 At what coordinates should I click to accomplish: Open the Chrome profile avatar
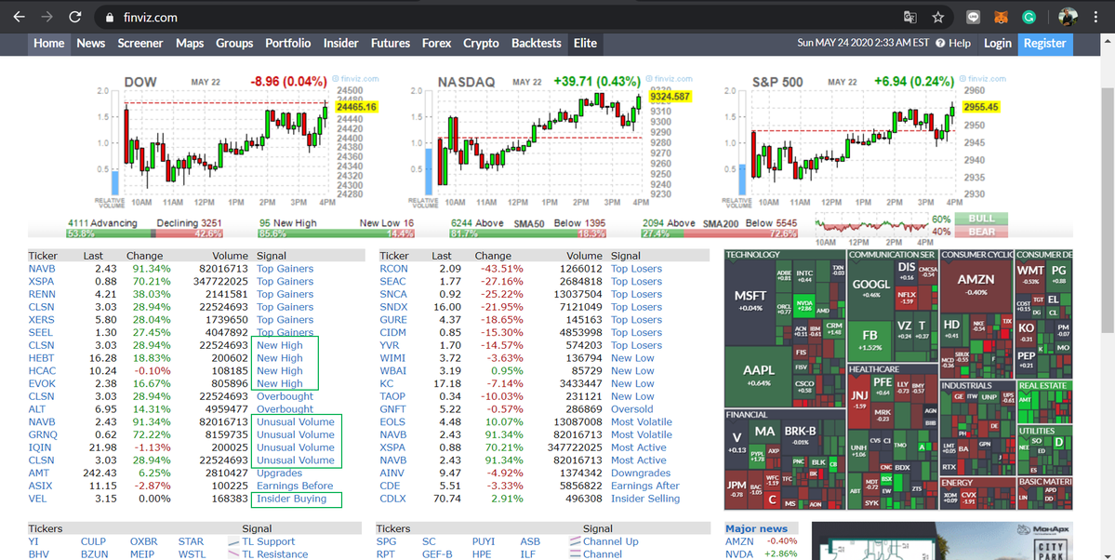[1068, 17]
